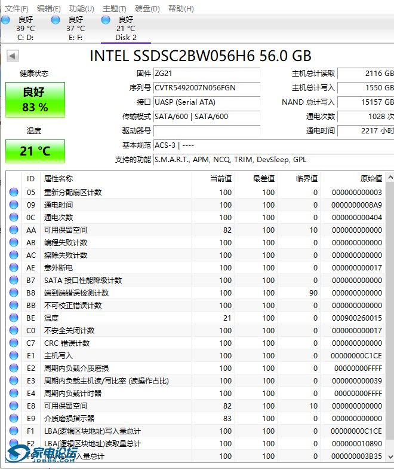The height and width of the screenshot is (469, 394).
Task: Click the status icon for attribute 09
Action: [x=14, y=205]
